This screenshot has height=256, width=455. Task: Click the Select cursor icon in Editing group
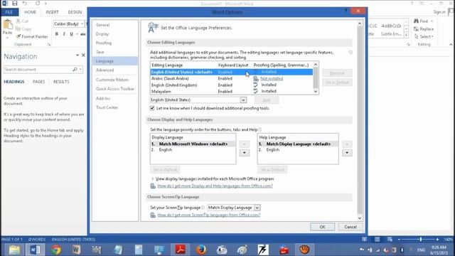click(417, 36)
